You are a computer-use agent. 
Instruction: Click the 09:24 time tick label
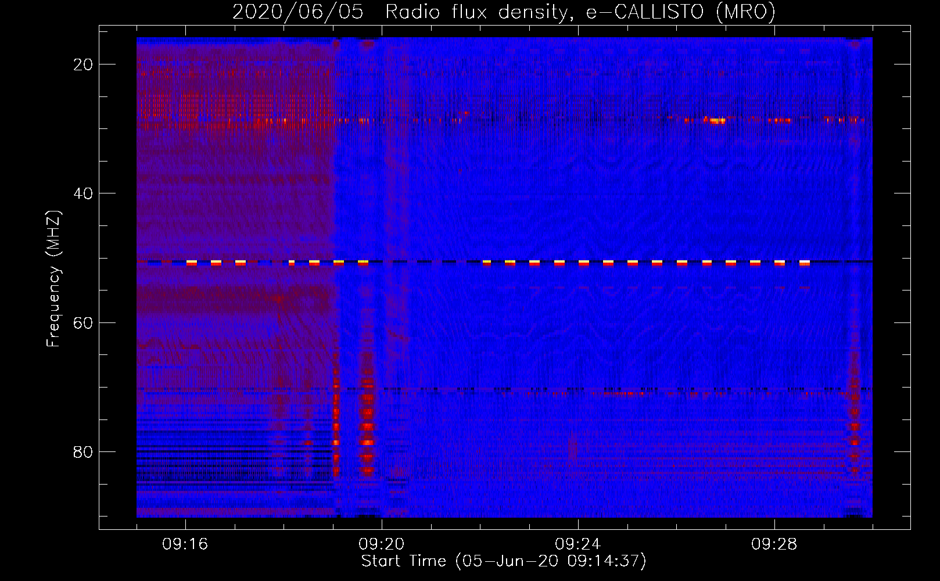[578, 544]
